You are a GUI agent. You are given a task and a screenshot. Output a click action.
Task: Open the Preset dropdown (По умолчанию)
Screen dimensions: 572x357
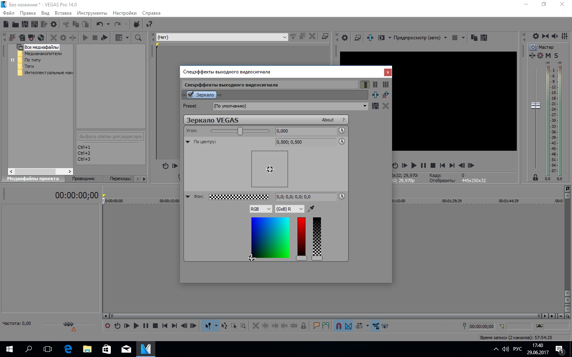(x=290, y=106)
